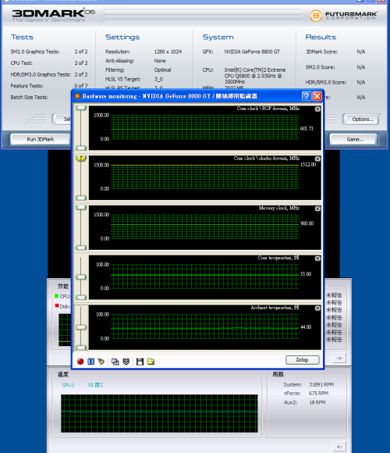Click the GPU1 label in temperature panel
Viewport: 390px width, 453px height.
[69, 385]
